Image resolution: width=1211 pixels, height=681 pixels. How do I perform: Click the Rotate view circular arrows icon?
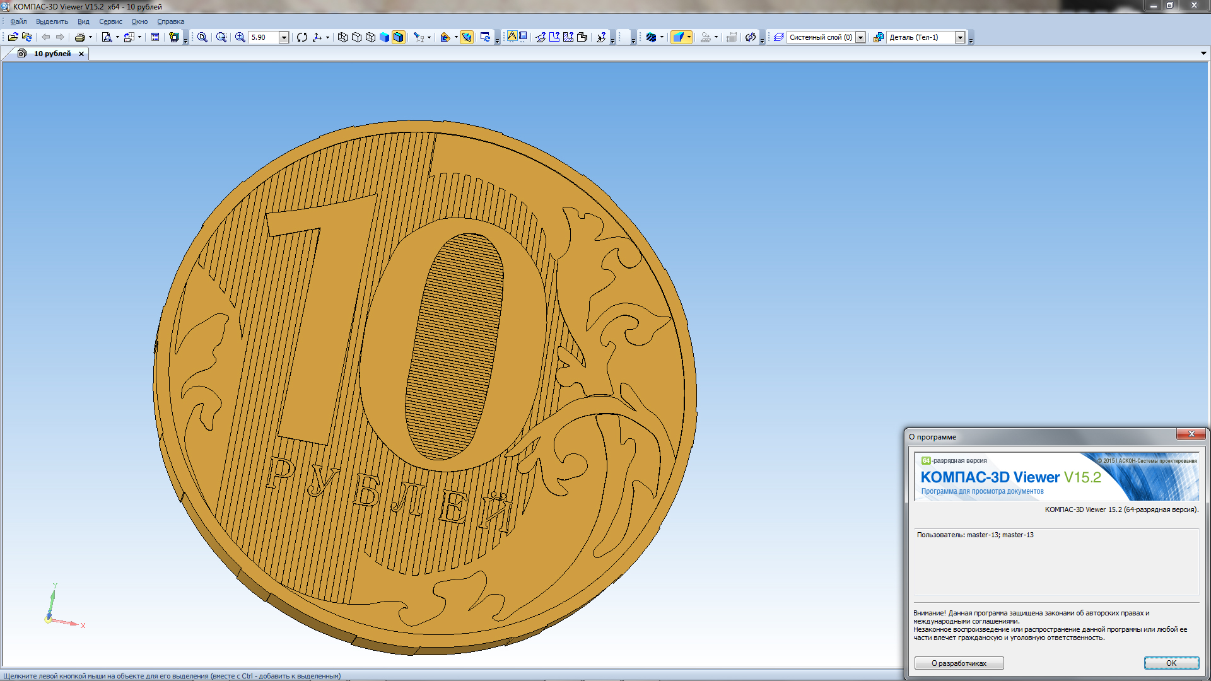point(302,37)
